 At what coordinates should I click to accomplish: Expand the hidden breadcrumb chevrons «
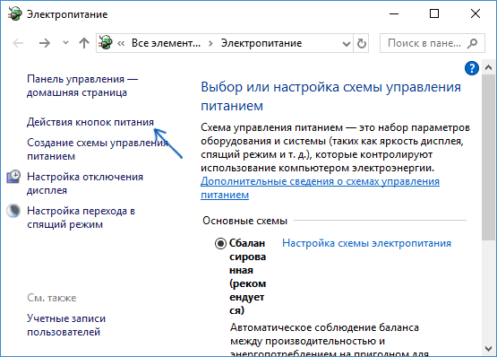(x=121, y=43)
